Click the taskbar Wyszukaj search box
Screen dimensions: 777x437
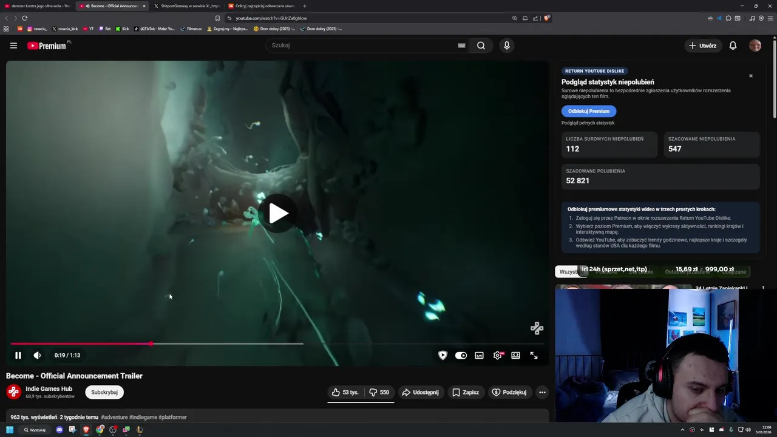click(x=35, y=430)
